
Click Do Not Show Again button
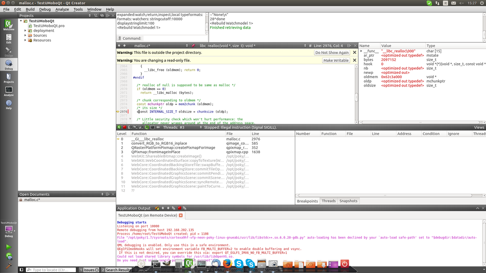[332, 52]
